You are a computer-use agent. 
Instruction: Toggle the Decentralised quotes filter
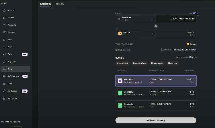pyautogui.click(x=139, y=63)
